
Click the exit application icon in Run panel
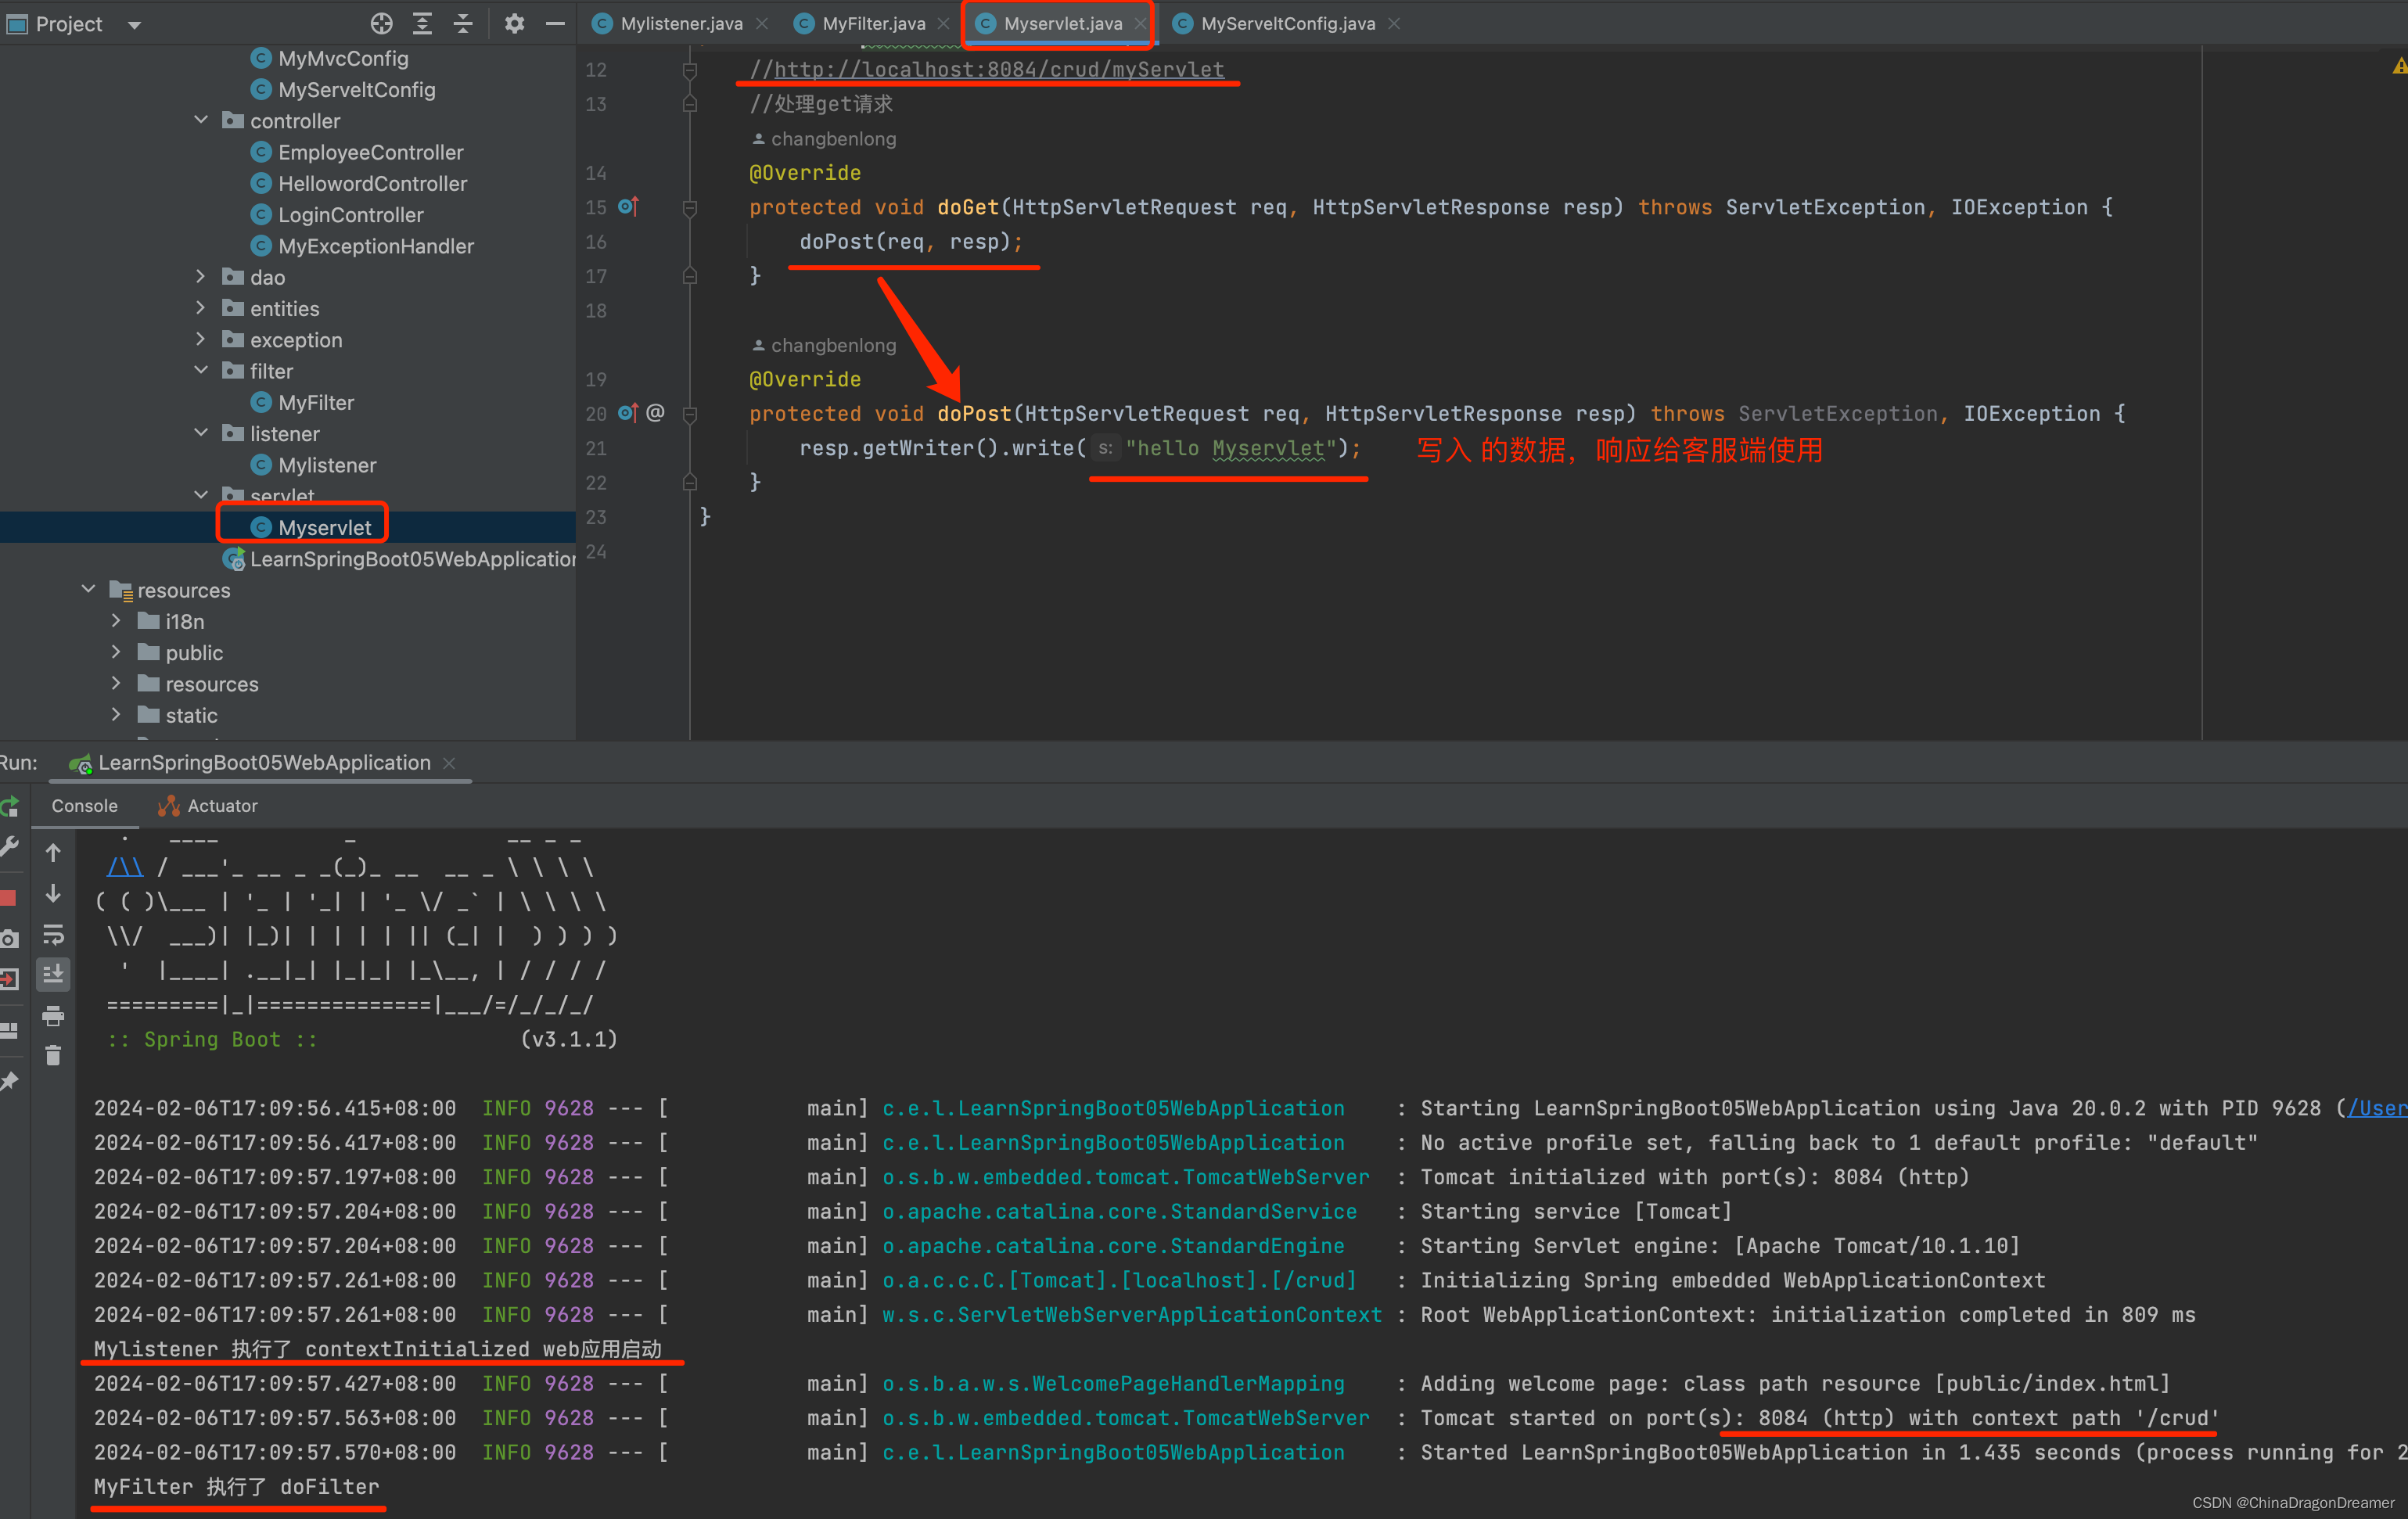10,979
